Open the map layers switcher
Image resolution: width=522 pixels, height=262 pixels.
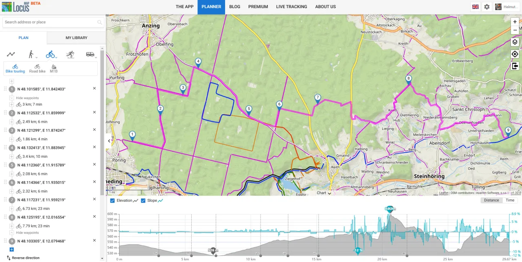click(515, 41)
